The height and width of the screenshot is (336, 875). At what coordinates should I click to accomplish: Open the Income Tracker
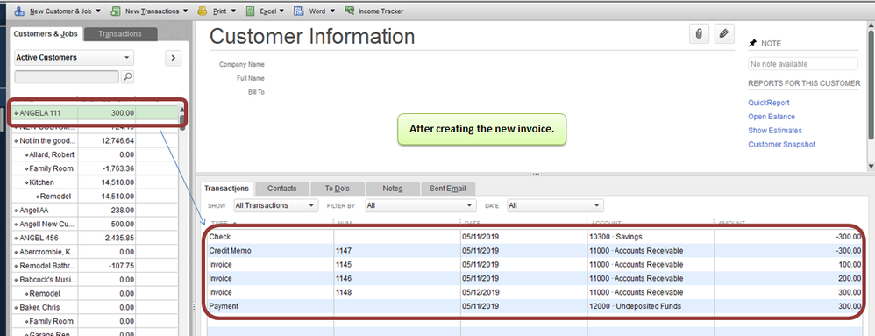(374, 11)
